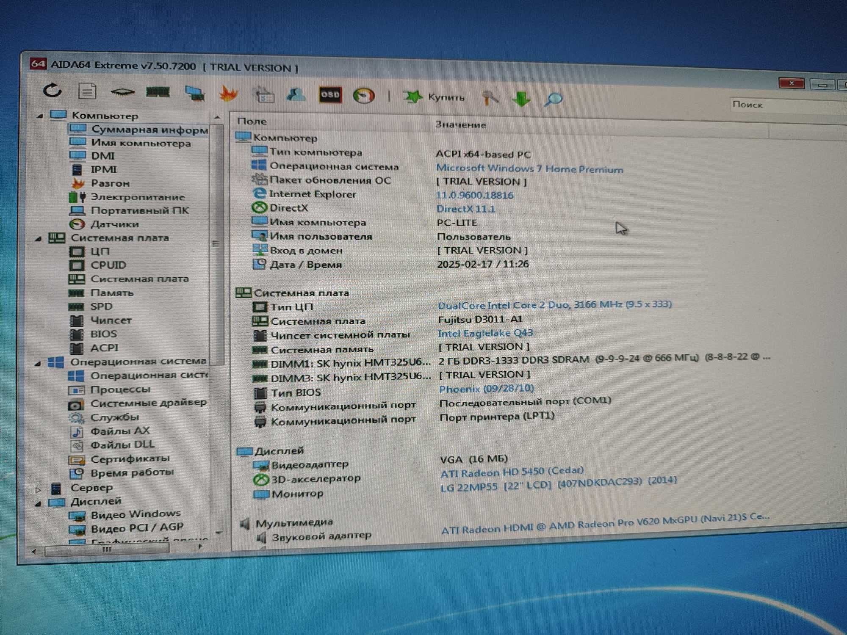
Task: Open the sensor gauge toolbar icon
Action: pos(364,96)
